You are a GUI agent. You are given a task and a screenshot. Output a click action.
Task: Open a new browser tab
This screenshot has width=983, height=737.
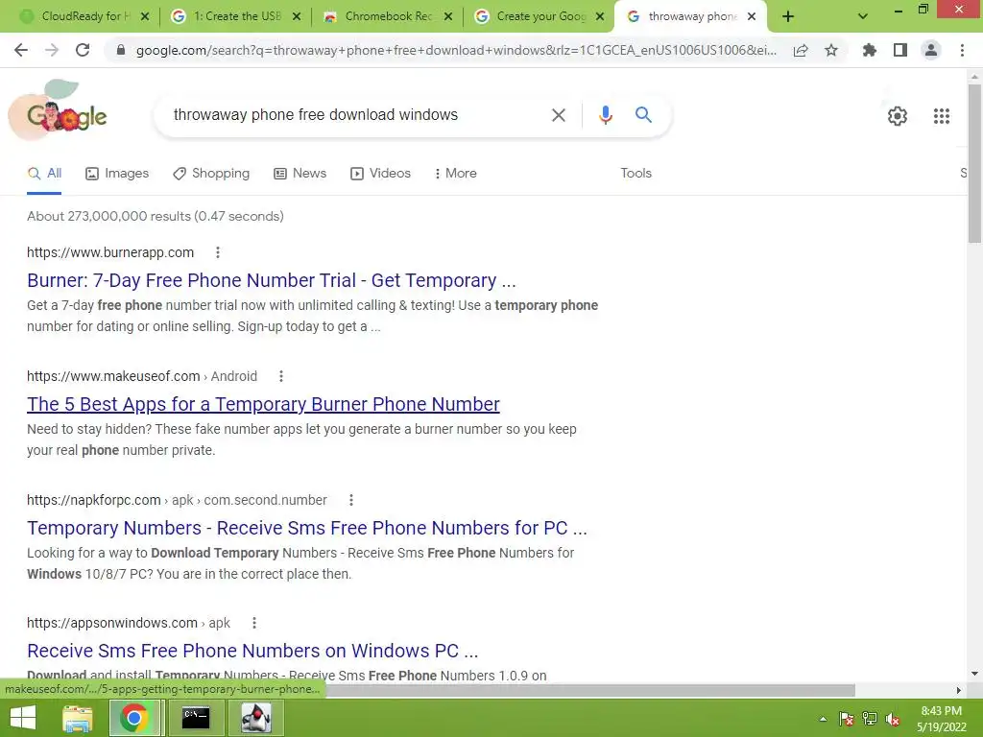[x=788, y=17]
